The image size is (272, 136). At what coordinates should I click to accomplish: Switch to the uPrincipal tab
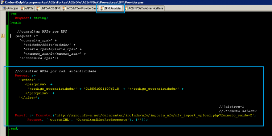[10, 8]
